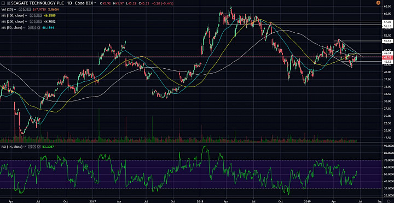The height and width of the screenshot is (203, 394).
Task: Collapse the indicator legend toggle icon
Action: click(3, 3)
